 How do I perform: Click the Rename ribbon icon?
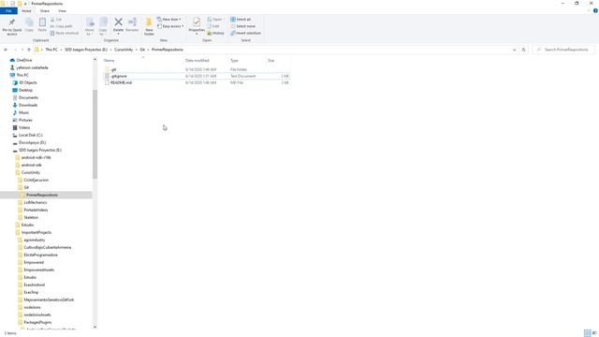tap(132, 22)
